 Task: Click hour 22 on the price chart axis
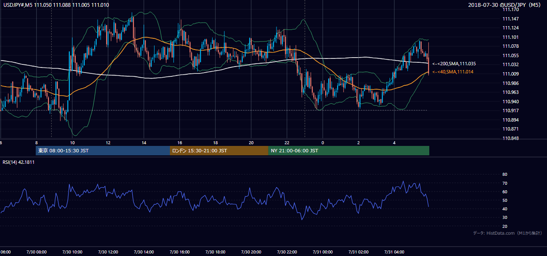coord(287,143)
